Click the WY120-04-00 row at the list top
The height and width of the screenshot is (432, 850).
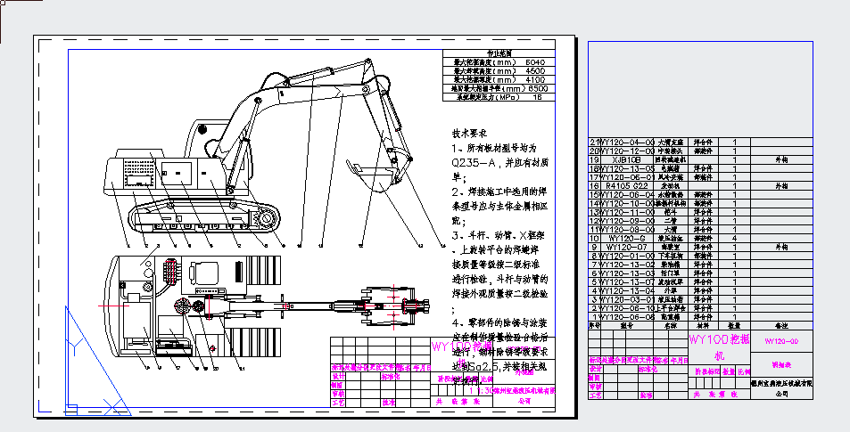click(627, 143)
